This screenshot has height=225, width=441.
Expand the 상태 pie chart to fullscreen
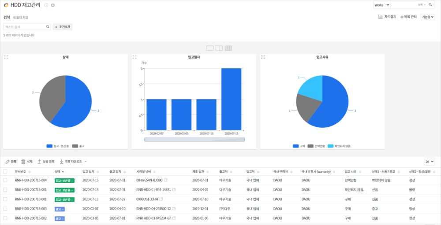(6, 57)
